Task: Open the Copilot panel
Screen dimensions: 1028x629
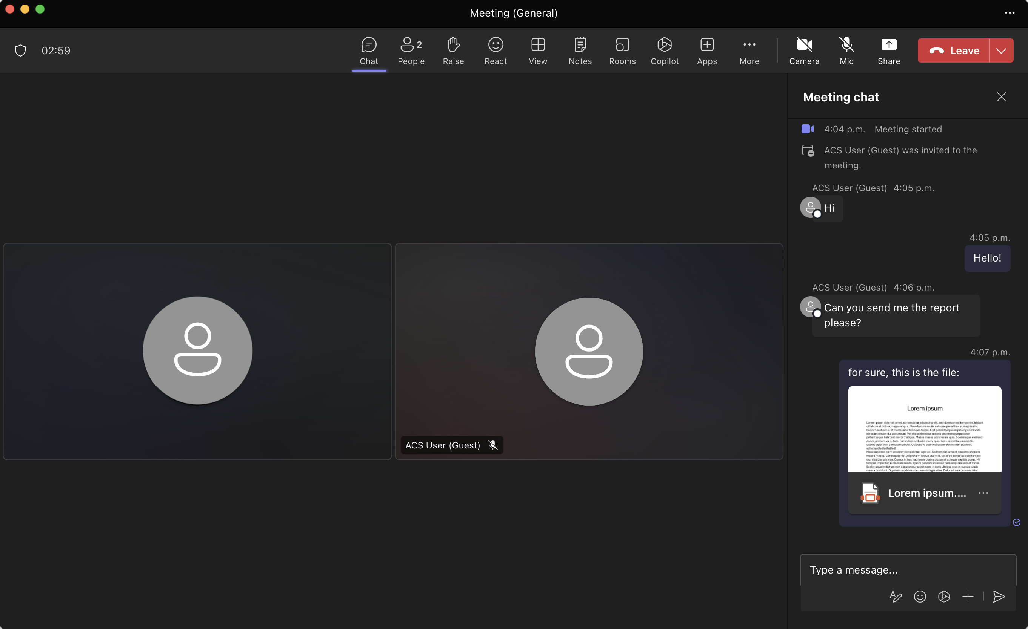Action: [x=665, y=51]
